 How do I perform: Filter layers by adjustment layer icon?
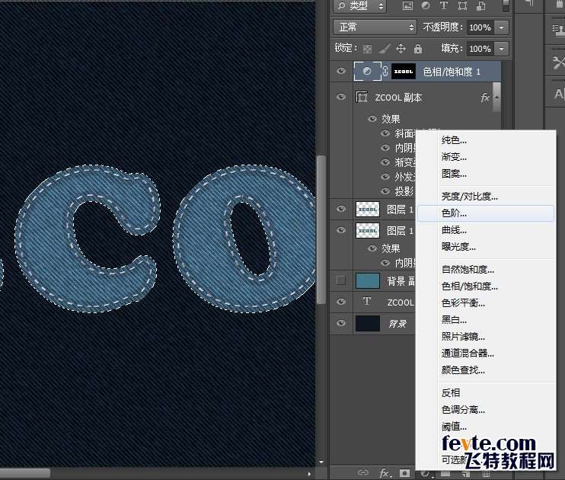[426, 6]
